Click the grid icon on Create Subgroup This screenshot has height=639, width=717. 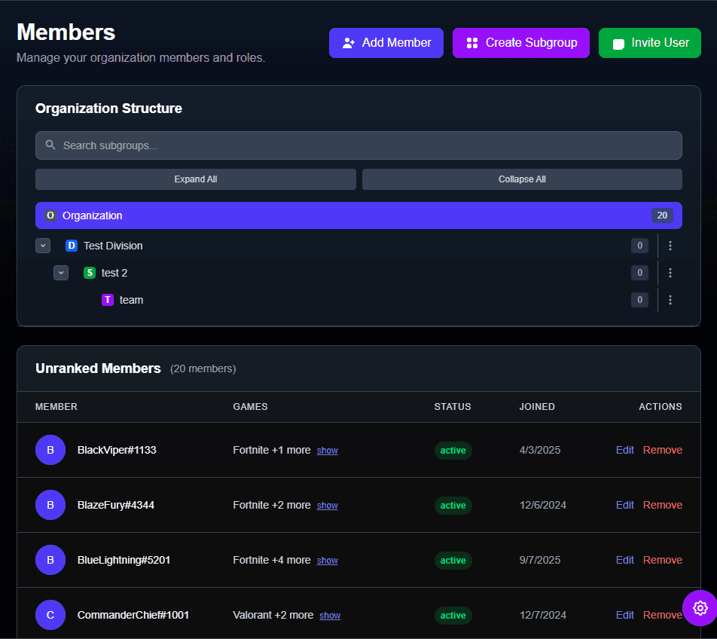click(471, 43)
